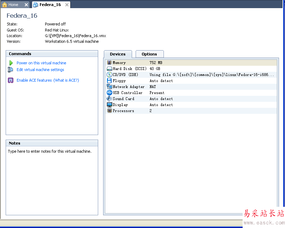Click the Red Hat Linux guest OS value
This screenshot has width=285, height=228.
click(x=57, y=30)
